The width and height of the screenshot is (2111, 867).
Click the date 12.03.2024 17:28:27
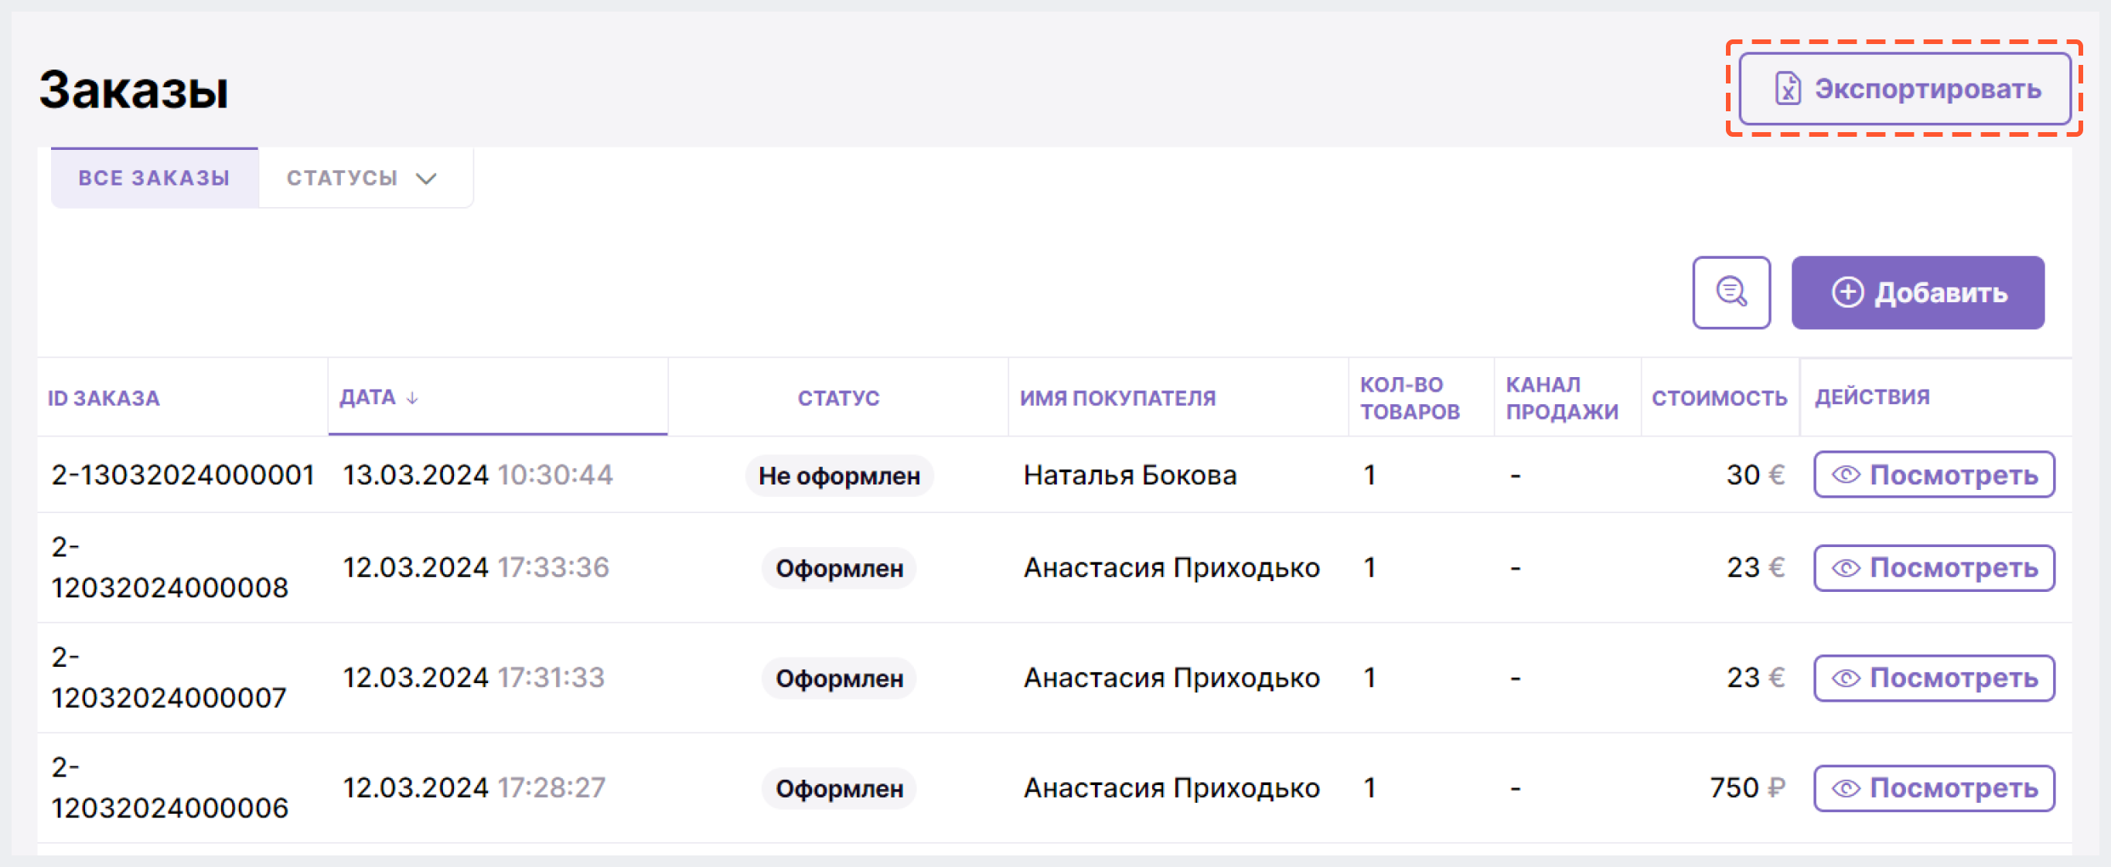pyautogui.click(x=475, y=787)
